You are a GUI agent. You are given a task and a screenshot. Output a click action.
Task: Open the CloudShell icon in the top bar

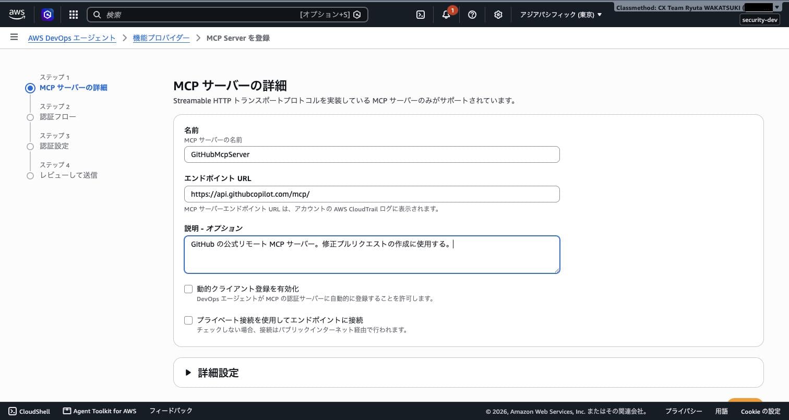(421, 15)
